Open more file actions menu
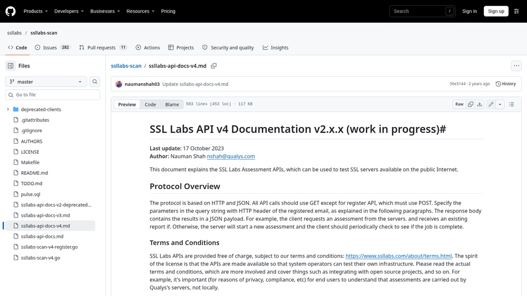The width and height of the screenshot is (527, 296). 516,66
